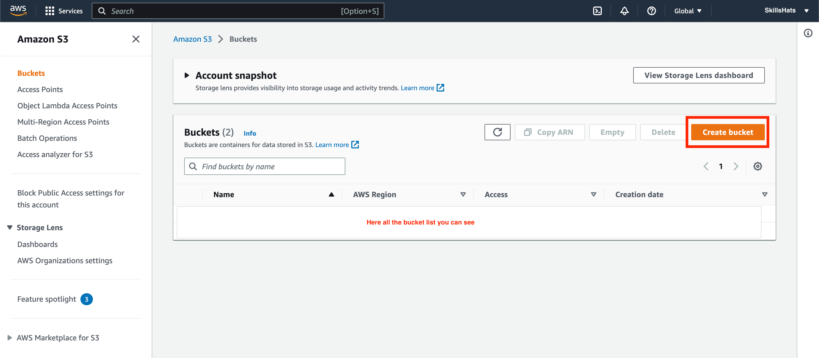
Task: Open Batch Operations in sidebar
Action: pos(47,138)
